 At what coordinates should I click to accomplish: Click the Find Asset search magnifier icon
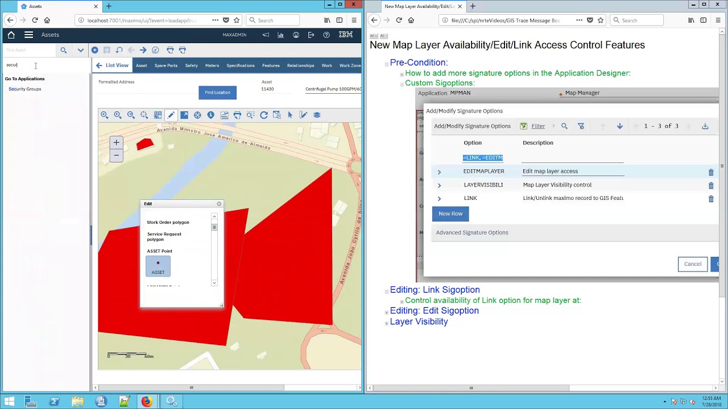pos(64,50)
